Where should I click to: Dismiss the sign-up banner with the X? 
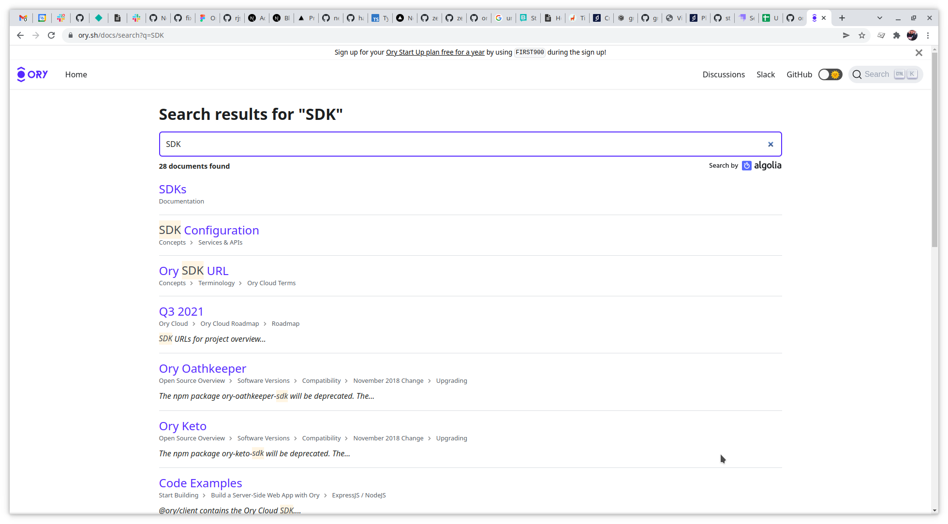tap(918, 52)
